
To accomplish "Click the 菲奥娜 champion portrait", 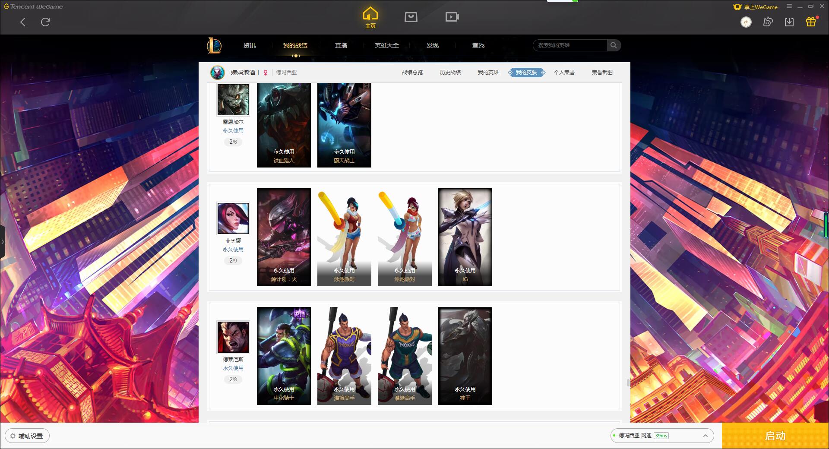I will [233, 218].
